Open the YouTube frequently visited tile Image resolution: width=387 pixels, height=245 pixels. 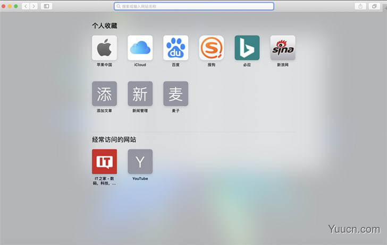140,162
